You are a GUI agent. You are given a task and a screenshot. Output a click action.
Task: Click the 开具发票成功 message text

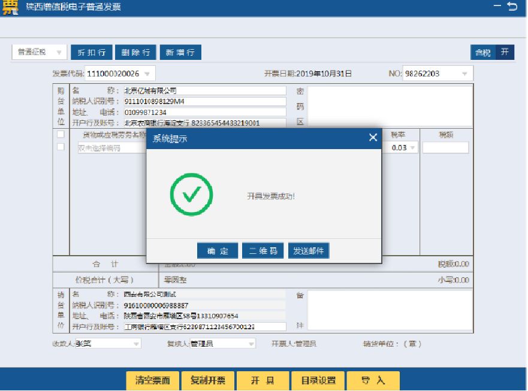(271, 196)
